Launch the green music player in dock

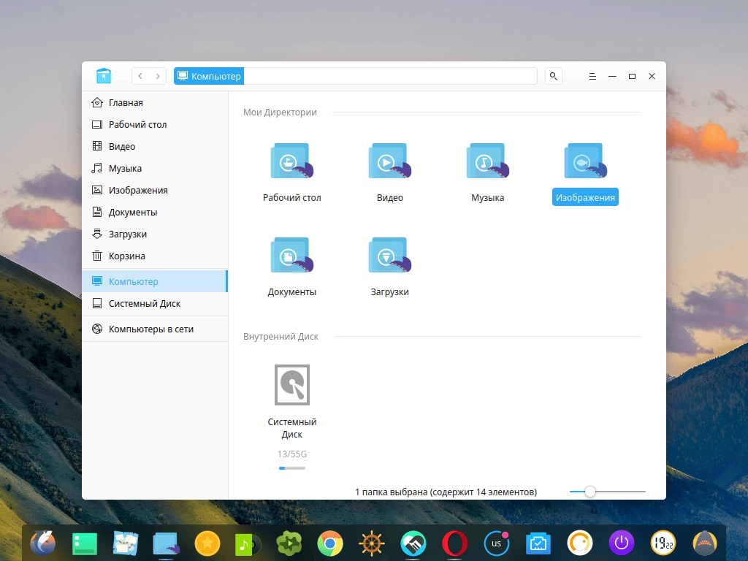[x=248, y=543]
